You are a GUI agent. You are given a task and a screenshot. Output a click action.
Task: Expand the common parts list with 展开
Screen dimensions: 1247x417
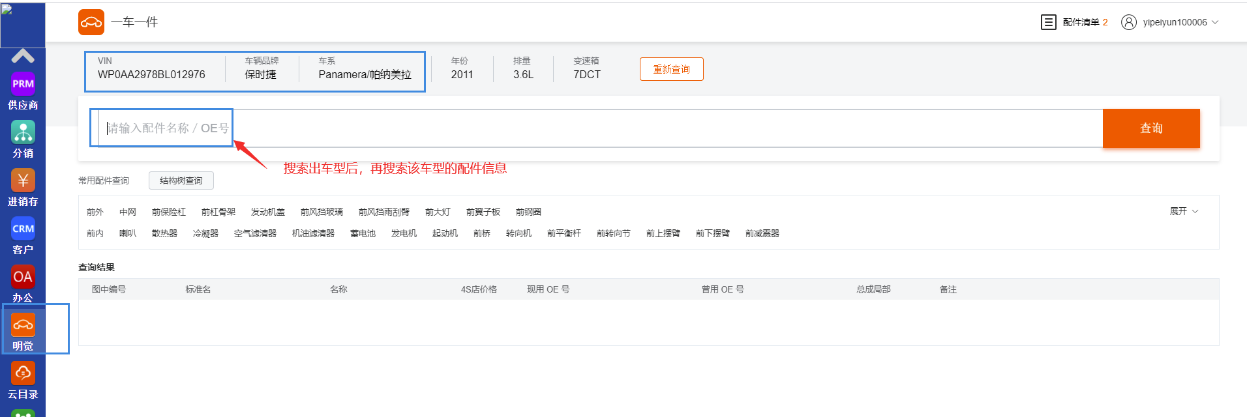pyautogui.click(x=1183, y=211)
